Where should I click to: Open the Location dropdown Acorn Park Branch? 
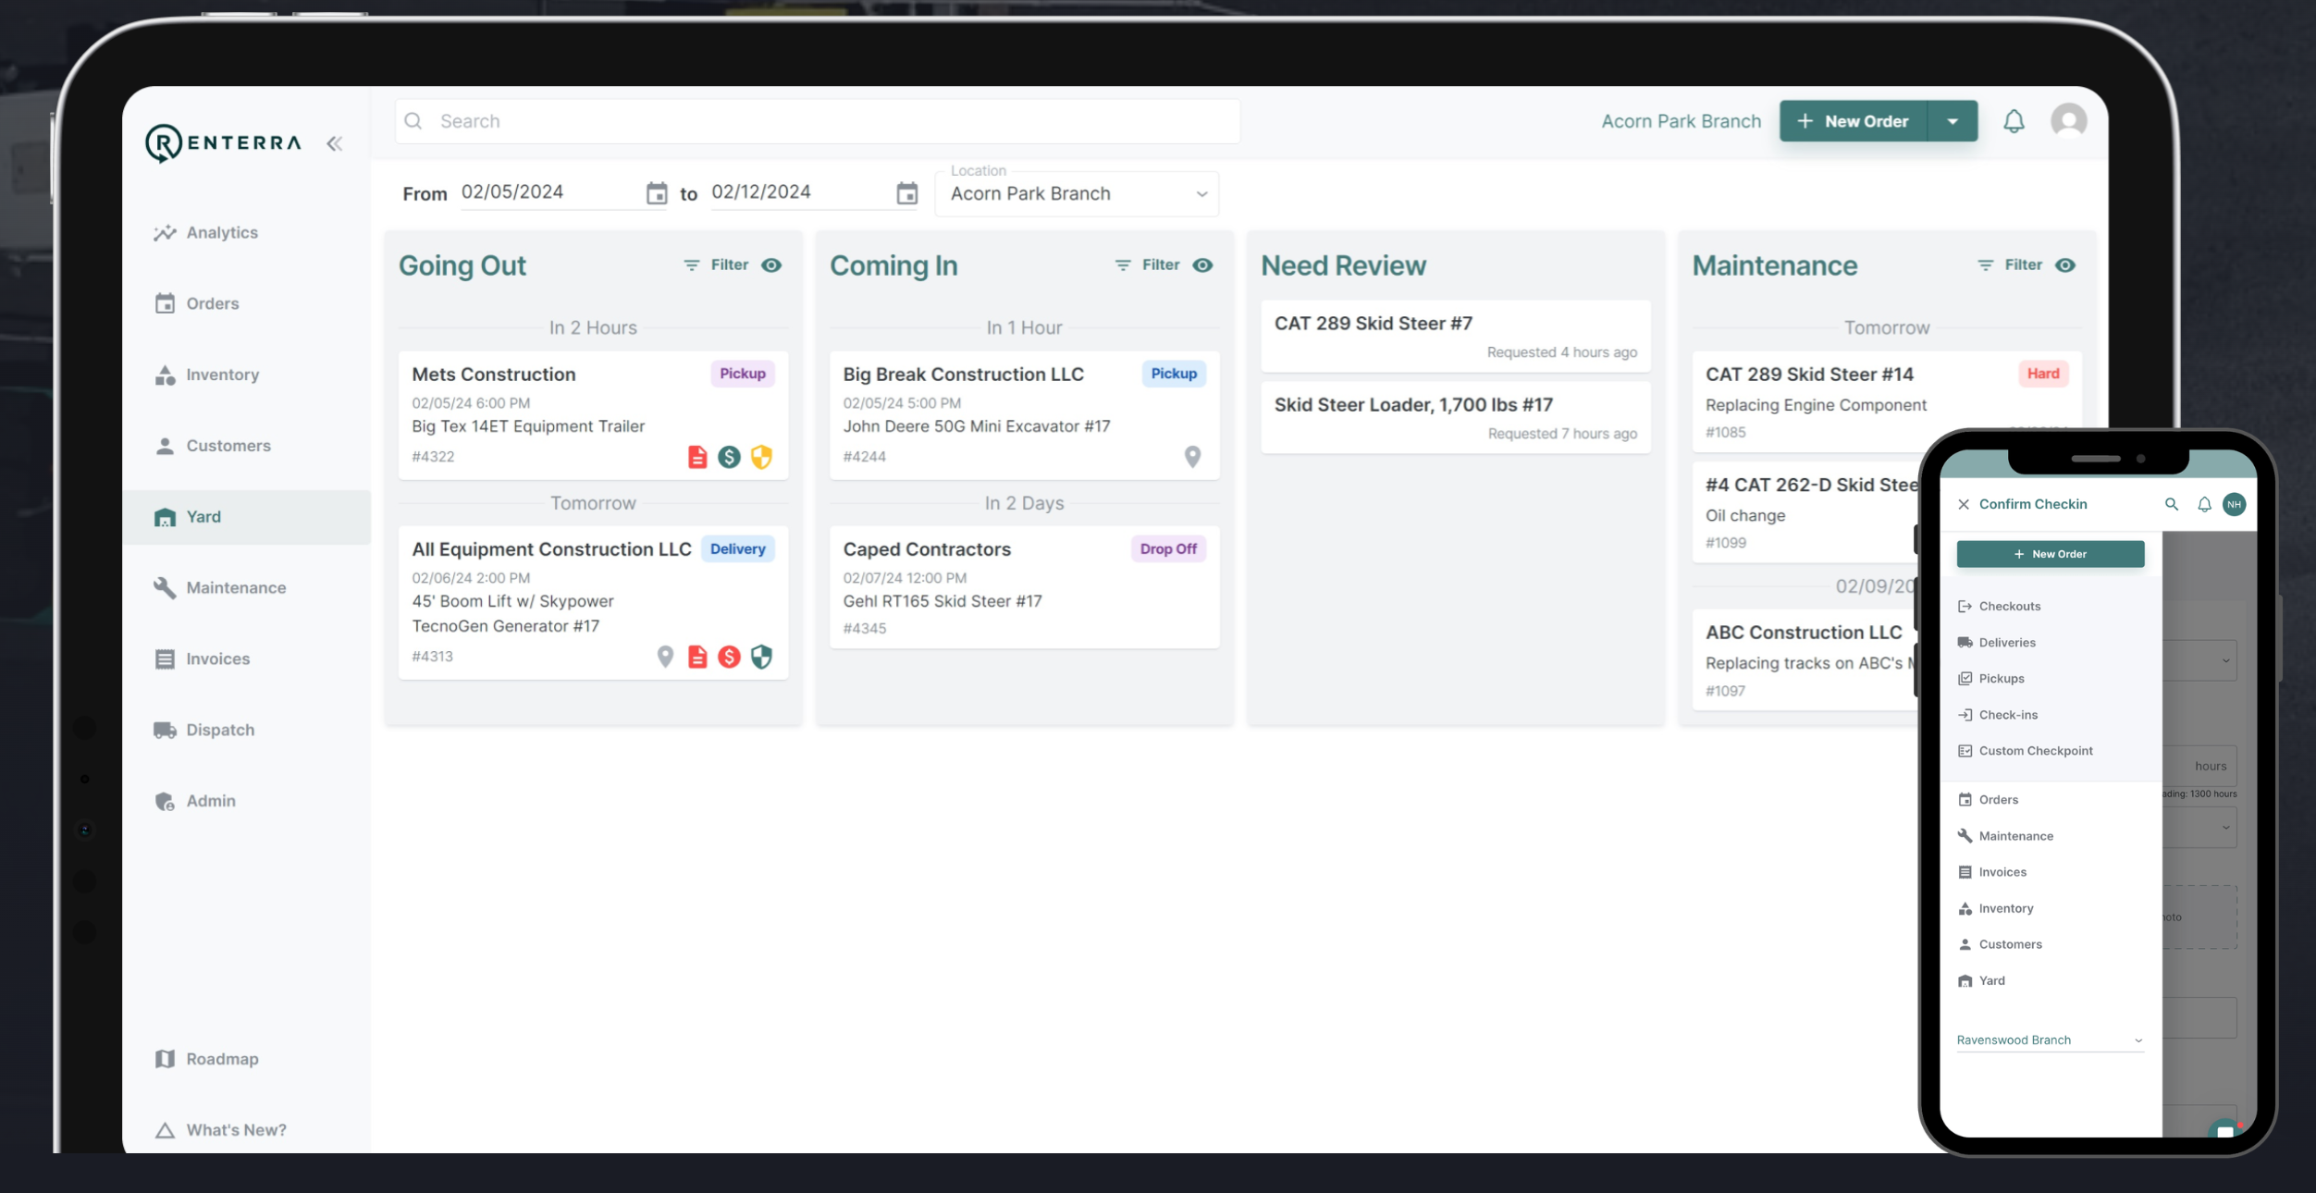click(1077, 194)
